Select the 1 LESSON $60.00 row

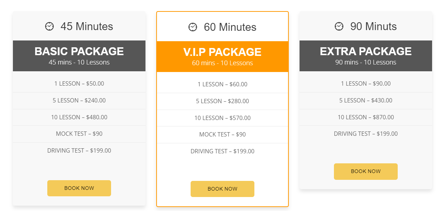tap(222, 84)
